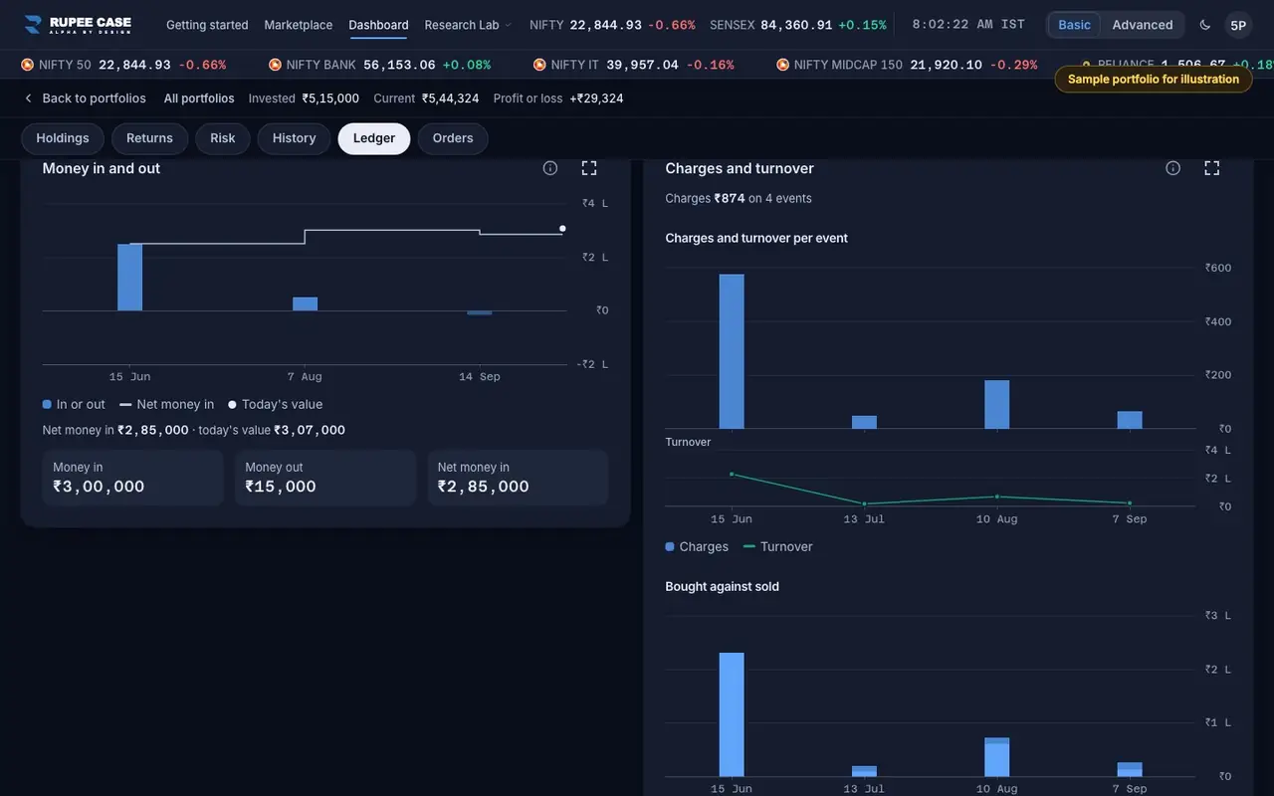
Task: Open the Orders tab
Action: pos(453,138)
